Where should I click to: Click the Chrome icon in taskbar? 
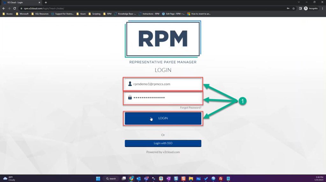pos(131,179)
